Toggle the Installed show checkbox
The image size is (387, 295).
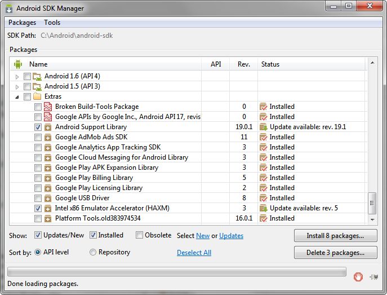[93, 235]
